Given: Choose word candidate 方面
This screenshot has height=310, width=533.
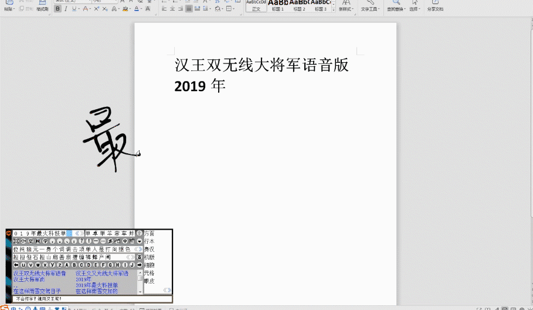Looking at the screenshot, I should (149, 234).
